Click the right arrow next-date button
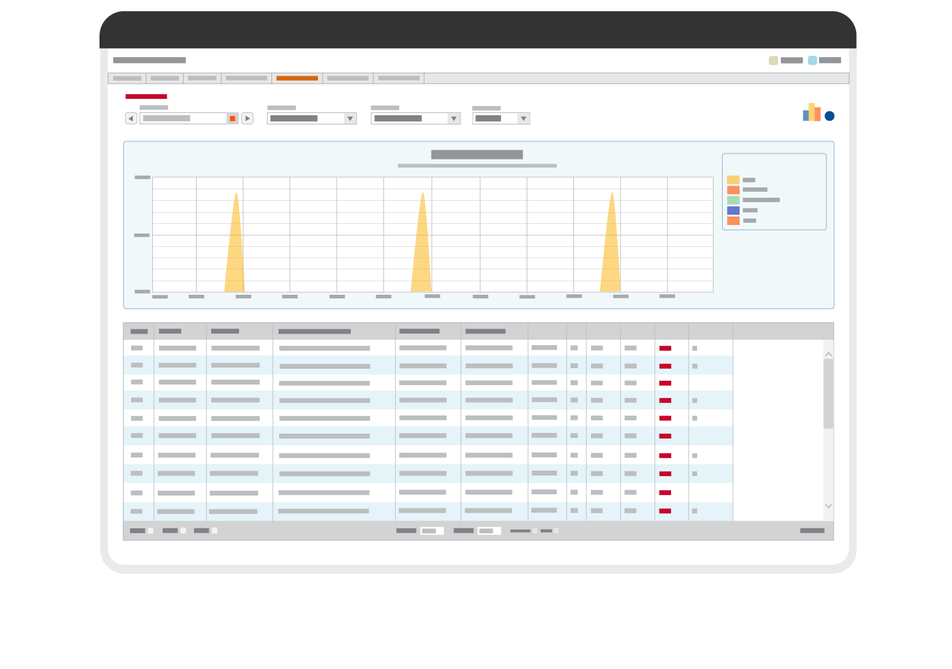 coord(247,118)
